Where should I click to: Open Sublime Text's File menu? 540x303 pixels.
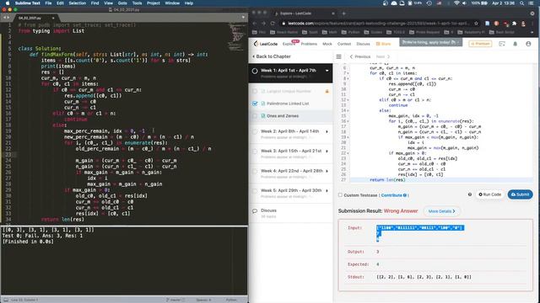(x=48, y=3)
